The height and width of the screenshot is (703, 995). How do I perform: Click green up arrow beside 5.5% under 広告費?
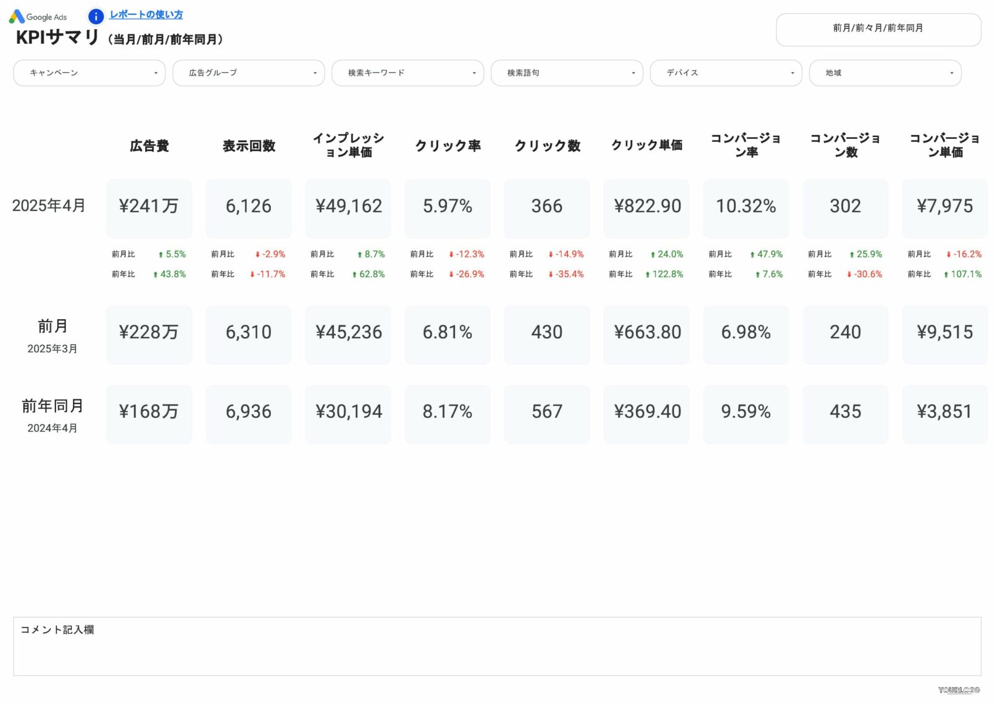160,255
